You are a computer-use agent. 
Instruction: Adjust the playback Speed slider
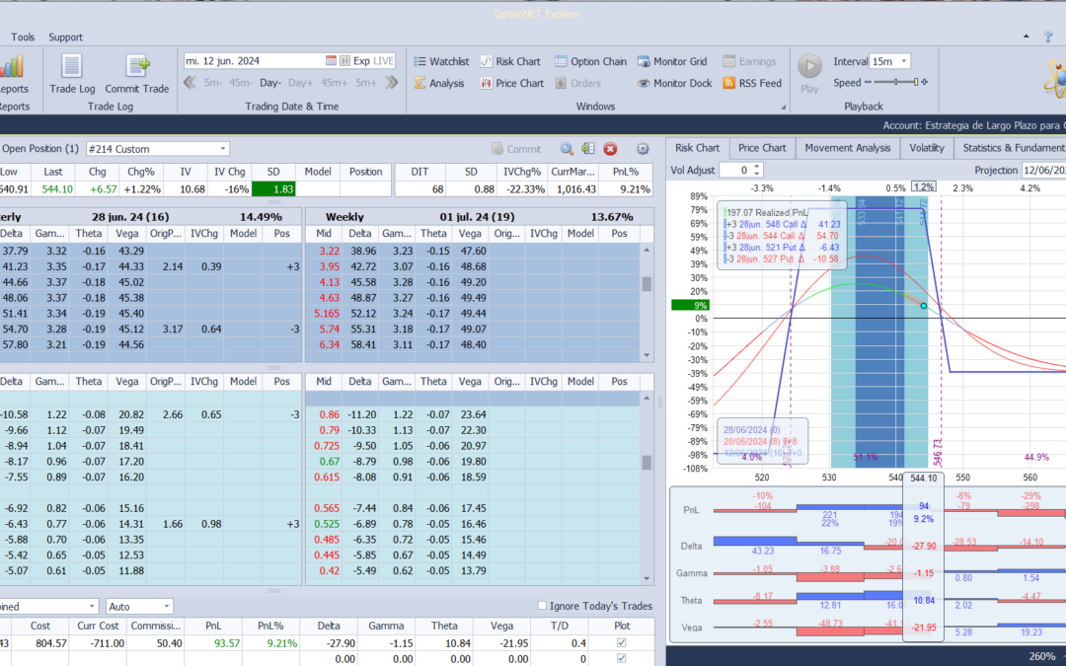pos(896,82)
